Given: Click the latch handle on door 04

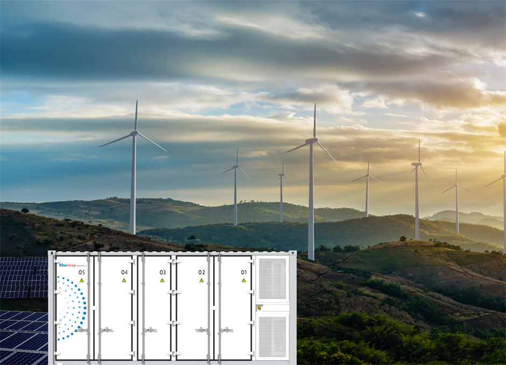Looking at the screenshot, I should 107,330.
